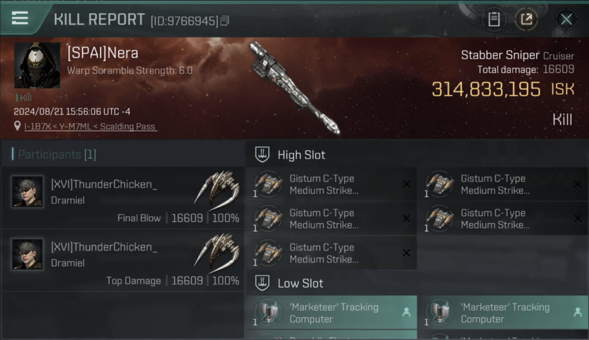Click the share export icon
Viewport: 589px width, 340px height.
point(526,19)
